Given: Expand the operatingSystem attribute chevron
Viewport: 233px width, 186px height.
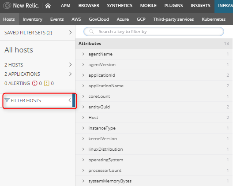Looking at the screenshot, I should point(83,160).
